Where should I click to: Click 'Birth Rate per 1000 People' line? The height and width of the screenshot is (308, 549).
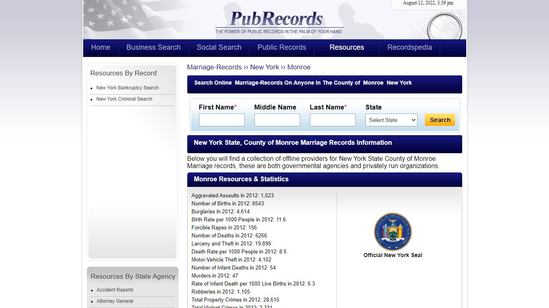click(239, 220)
